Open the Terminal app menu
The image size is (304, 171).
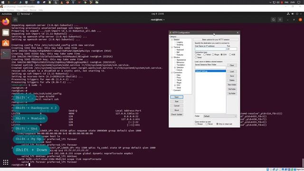25,14
